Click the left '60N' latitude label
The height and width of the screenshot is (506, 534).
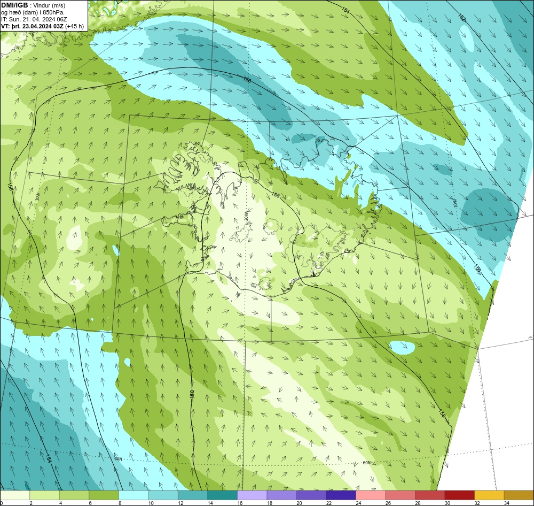tap(118, 459)
